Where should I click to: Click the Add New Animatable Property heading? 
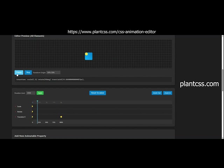click(30, 136)
